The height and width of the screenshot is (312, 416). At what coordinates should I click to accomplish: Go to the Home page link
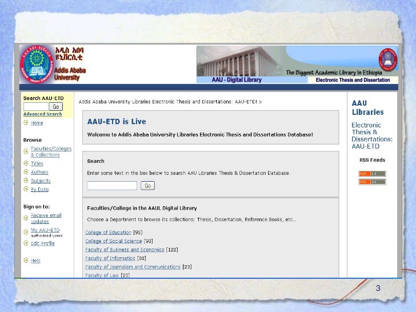(37, 123)
